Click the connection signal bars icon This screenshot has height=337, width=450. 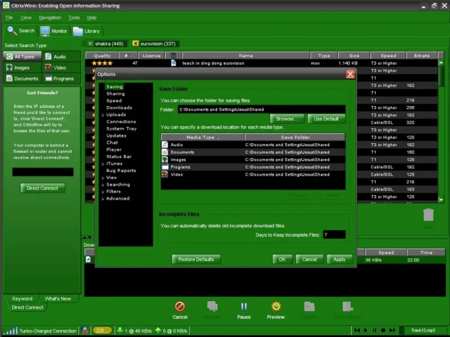[x=10, y=331]
